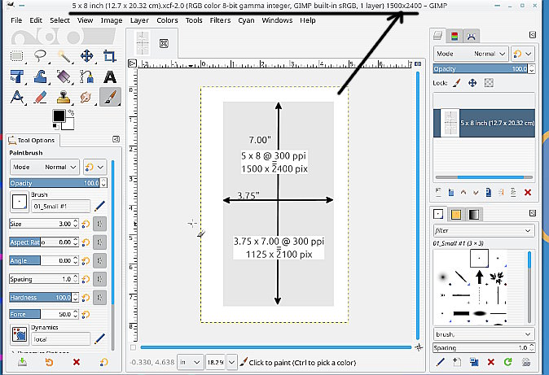Viewport: 549px width, 375px height.
Task: Select the Move tool in toolbox
Action: pos(86,56)
